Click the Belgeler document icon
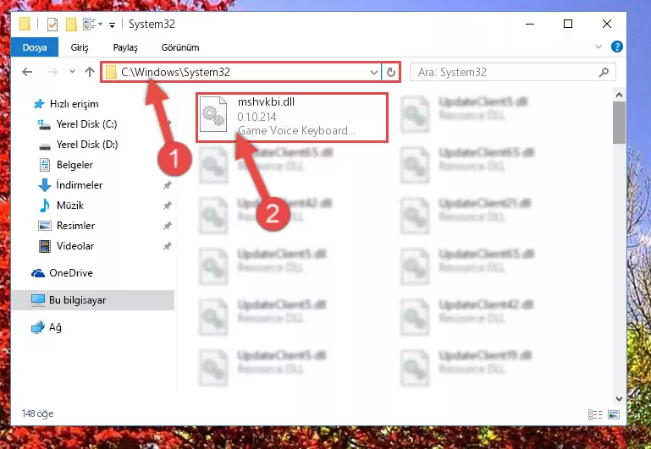Screen dimensions: 651x449 pyautogui.click(x=44, y=165)
